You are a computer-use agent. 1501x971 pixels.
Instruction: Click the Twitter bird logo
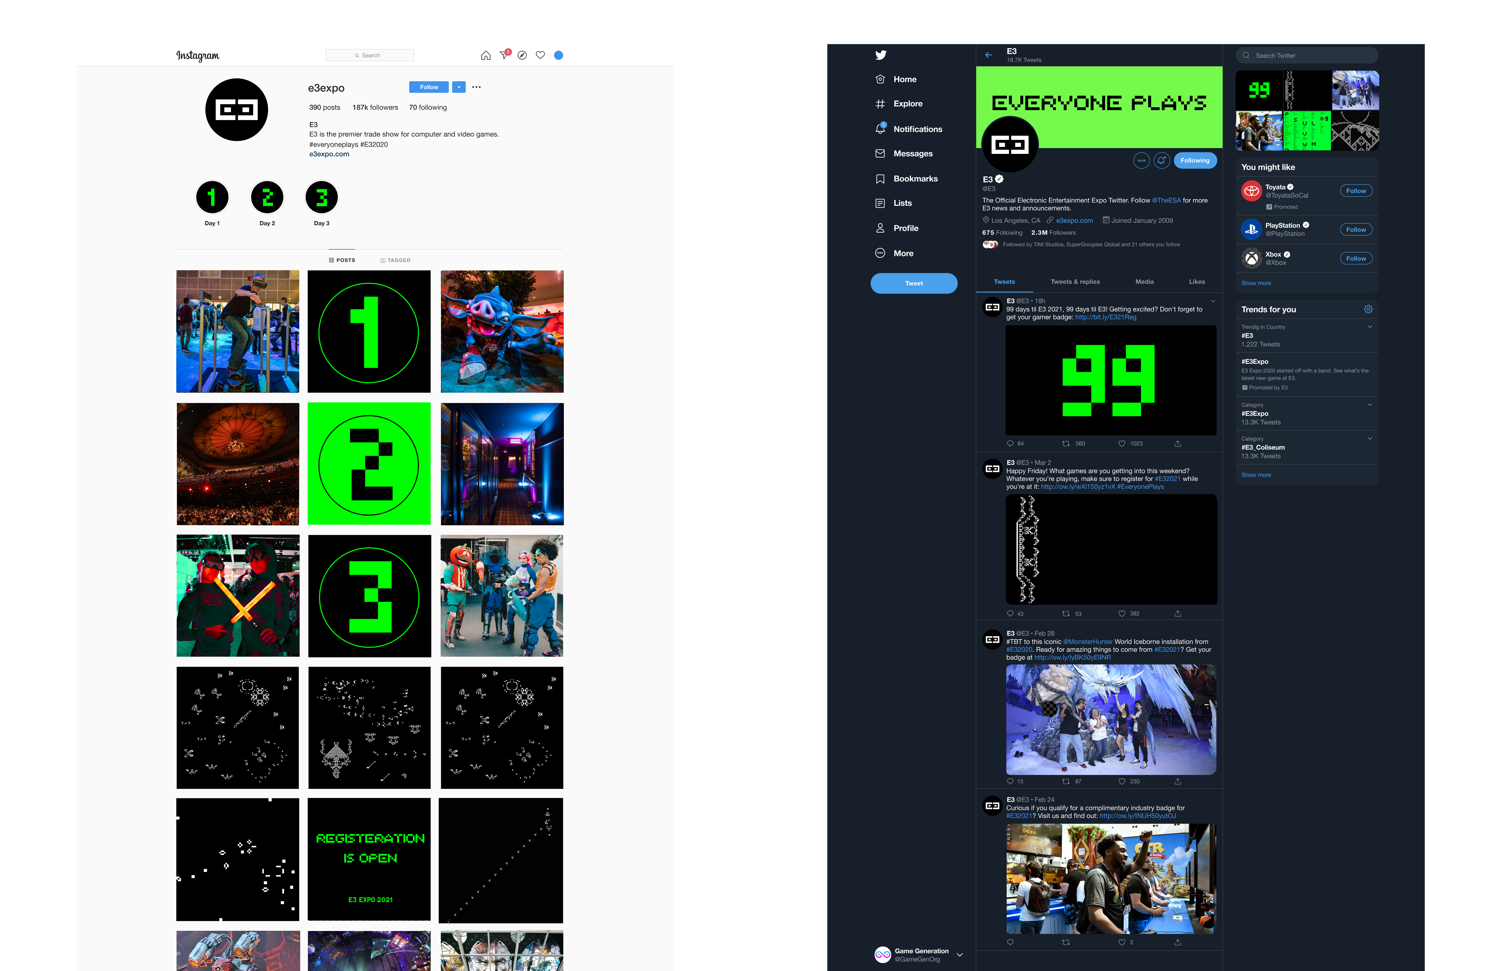pos(881,55)
